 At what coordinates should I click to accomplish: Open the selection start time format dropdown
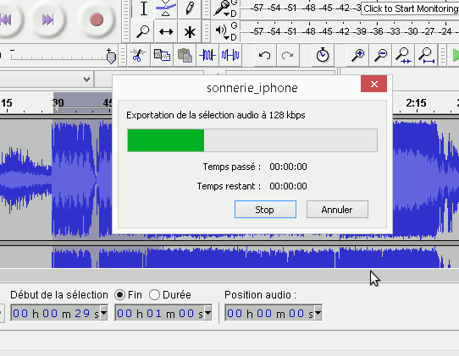(x=103, y=314)
